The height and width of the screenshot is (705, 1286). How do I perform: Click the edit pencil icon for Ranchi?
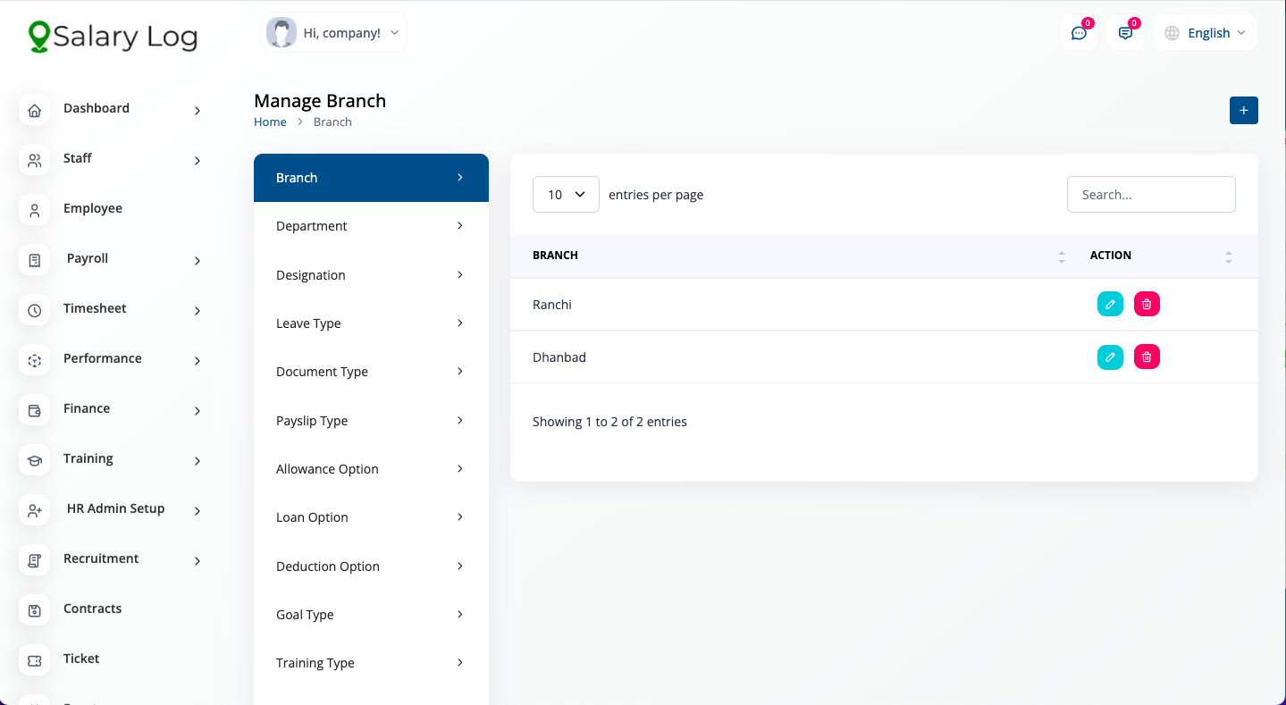[x=1110, y=304]
